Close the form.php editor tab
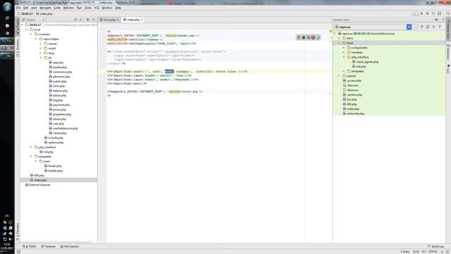This screenshot has height=254, width=451. (118, 20)
